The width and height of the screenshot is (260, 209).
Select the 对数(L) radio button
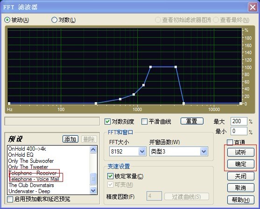point(54,20)
